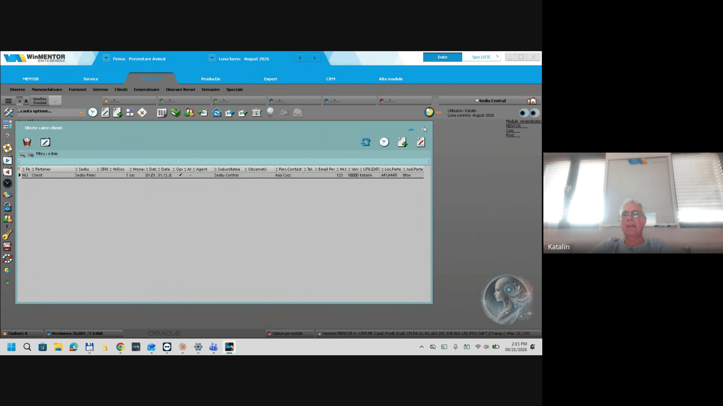Click the gold key icon in left sidebar
This screenshot has width=723, height=406.
(7, 235)
